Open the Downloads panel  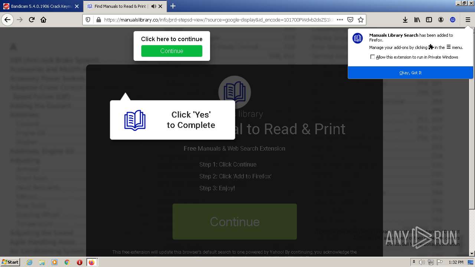click(405, 20)
